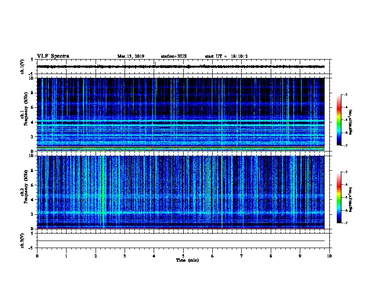Click the "Time (min)" axis label

click(x=187, y=260)
